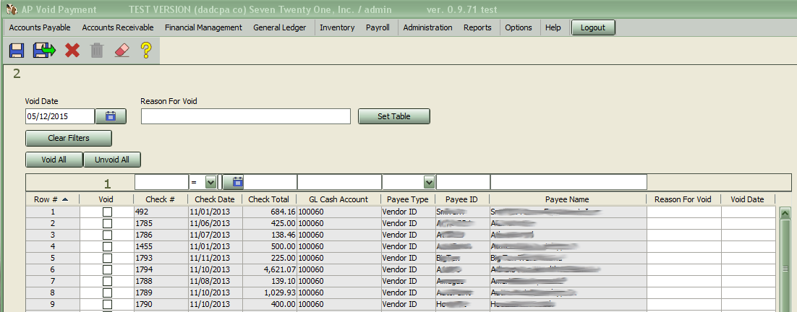The height and width of the screenshot is (312, 797).
Task: Click the table Void Date column header
Action: [748, 199]
